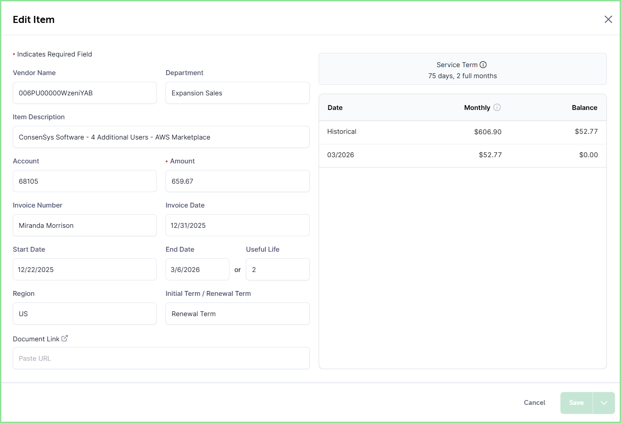
Task: Click the Paste URL document link field
Action: tap(161, 358)
